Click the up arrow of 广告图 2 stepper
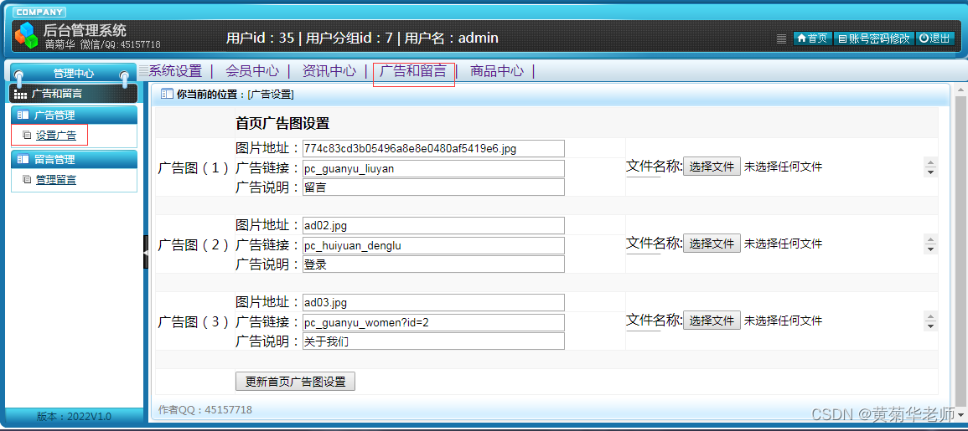 [x=930, y=239]
